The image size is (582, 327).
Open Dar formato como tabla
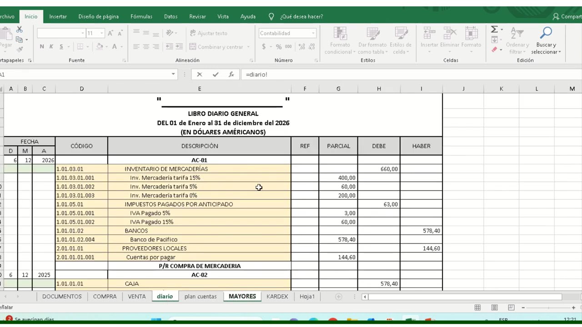coord(372,41)
